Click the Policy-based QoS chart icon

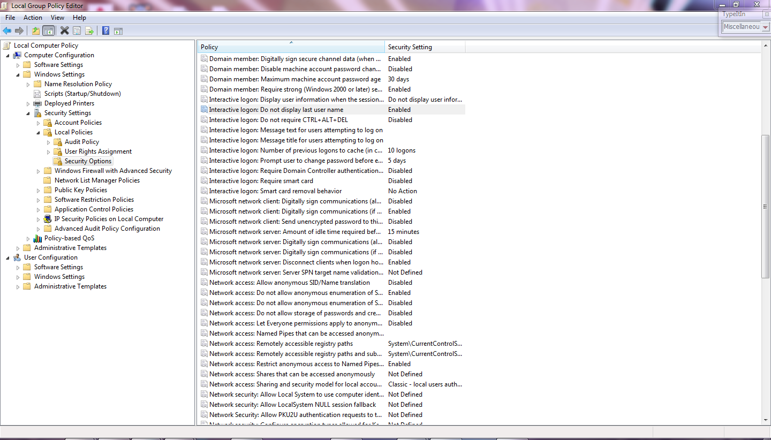tap(37, 238)
